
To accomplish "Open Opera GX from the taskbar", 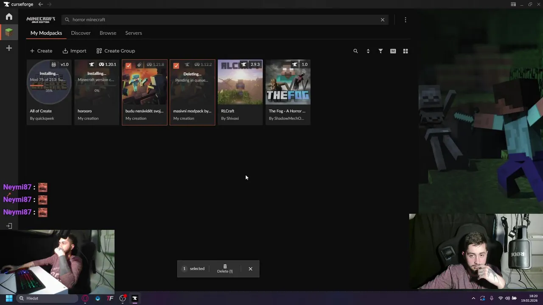I will click(85, 298).
